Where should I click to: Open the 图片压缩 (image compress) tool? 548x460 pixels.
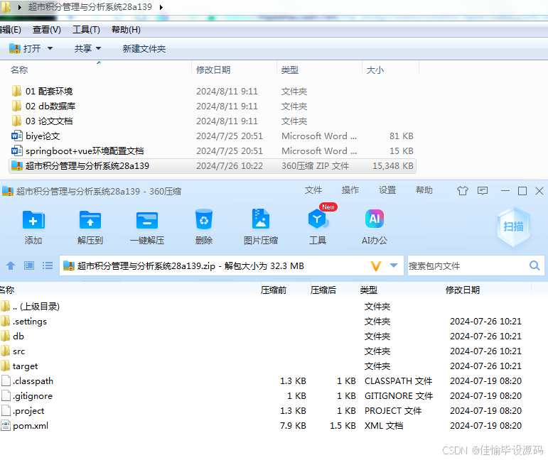click(261, 219)
